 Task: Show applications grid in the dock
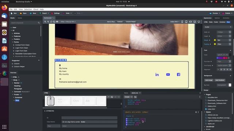click(4, 127)
